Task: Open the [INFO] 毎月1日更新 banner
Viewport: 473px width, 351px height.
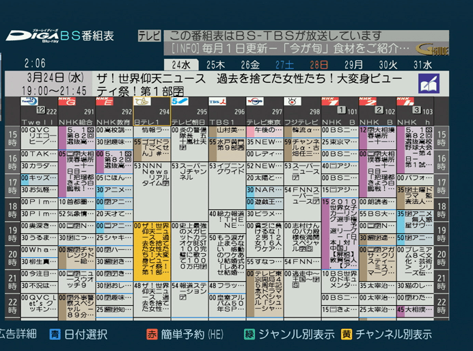Action: 290,49
